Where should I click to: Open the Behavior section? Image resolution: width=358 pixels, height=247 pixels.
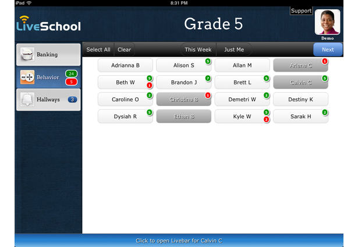click(48, 77)
